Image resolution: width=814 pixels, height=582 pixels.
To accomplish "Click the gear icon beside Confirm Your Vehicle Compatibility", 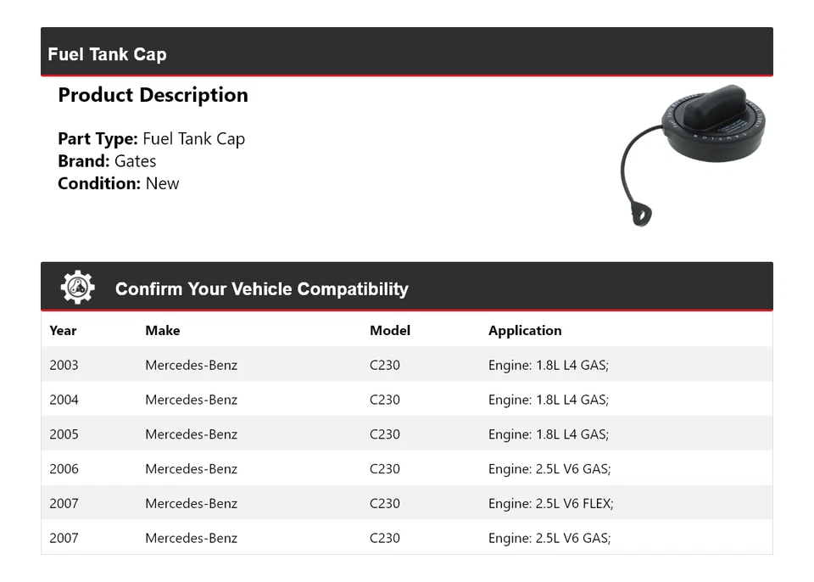I will click(78, 288).
